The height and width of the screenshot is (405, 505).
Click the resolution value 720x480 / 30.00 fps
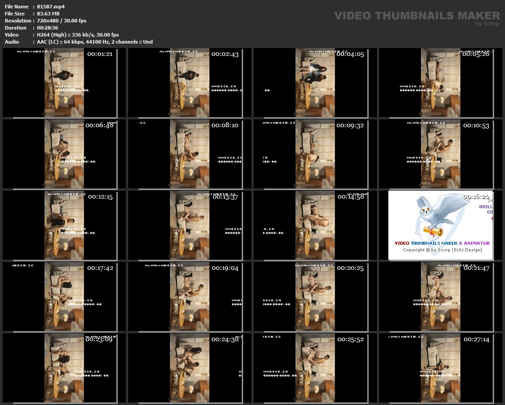coord(62,21)
